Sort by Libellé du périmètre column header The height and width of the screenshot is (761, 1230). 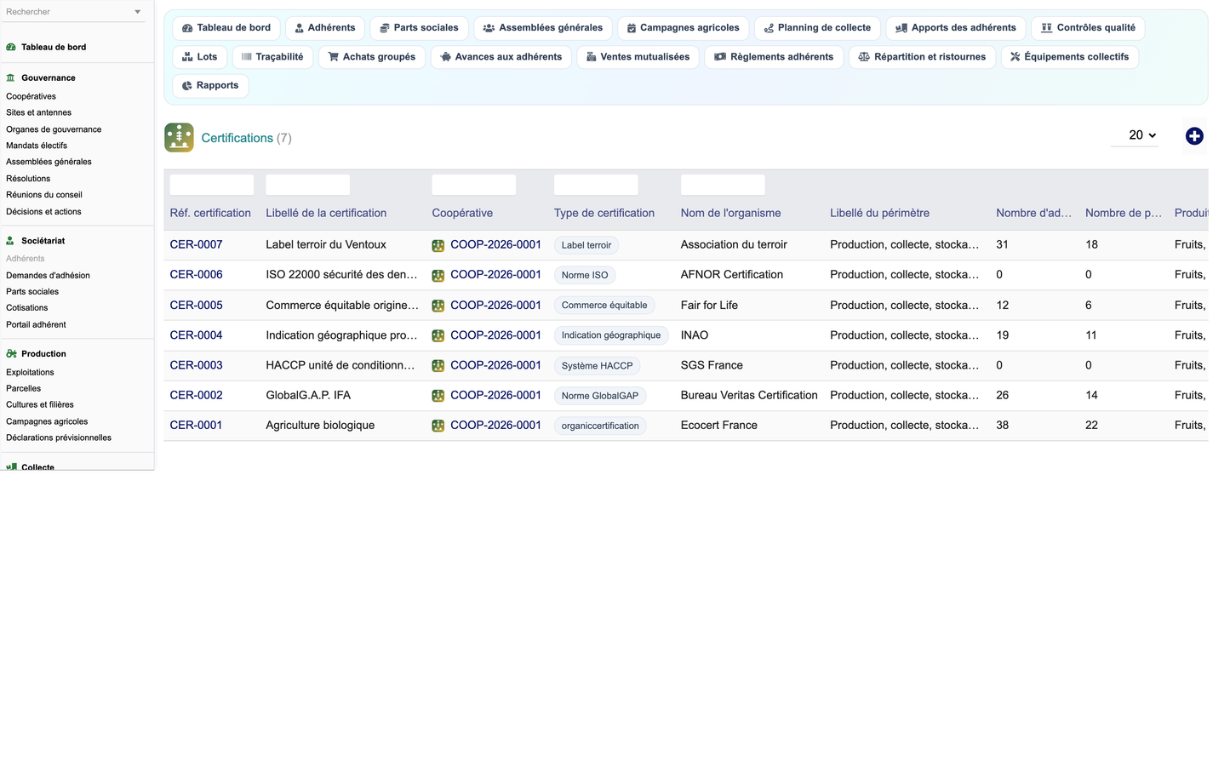[x=879, y=214]
